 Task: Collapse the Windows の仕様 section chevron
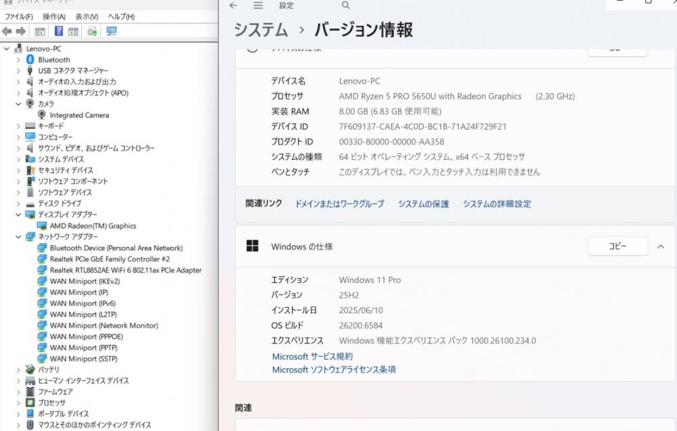661,247
